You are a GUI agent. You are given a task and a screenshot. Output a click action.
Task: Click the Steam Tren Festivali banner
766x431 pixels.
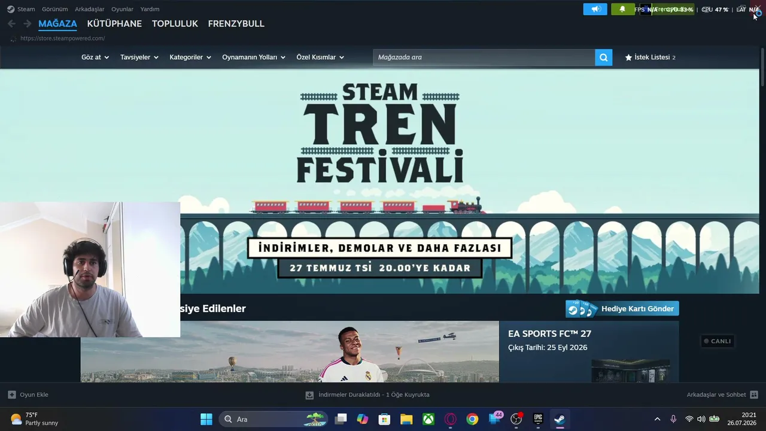tap(379, 181)
